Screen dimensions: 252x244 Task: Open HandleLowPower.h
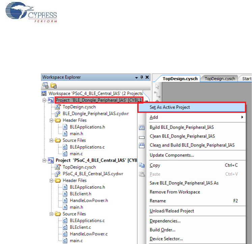tap(89, 201)
